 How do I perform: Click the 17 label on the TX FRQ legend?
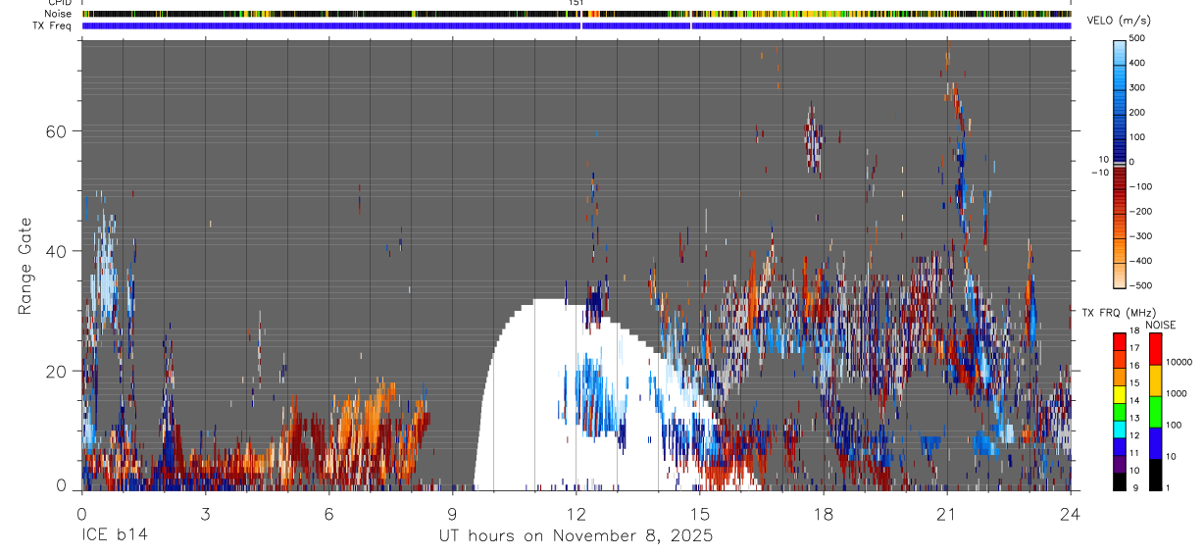point(1132,348)
